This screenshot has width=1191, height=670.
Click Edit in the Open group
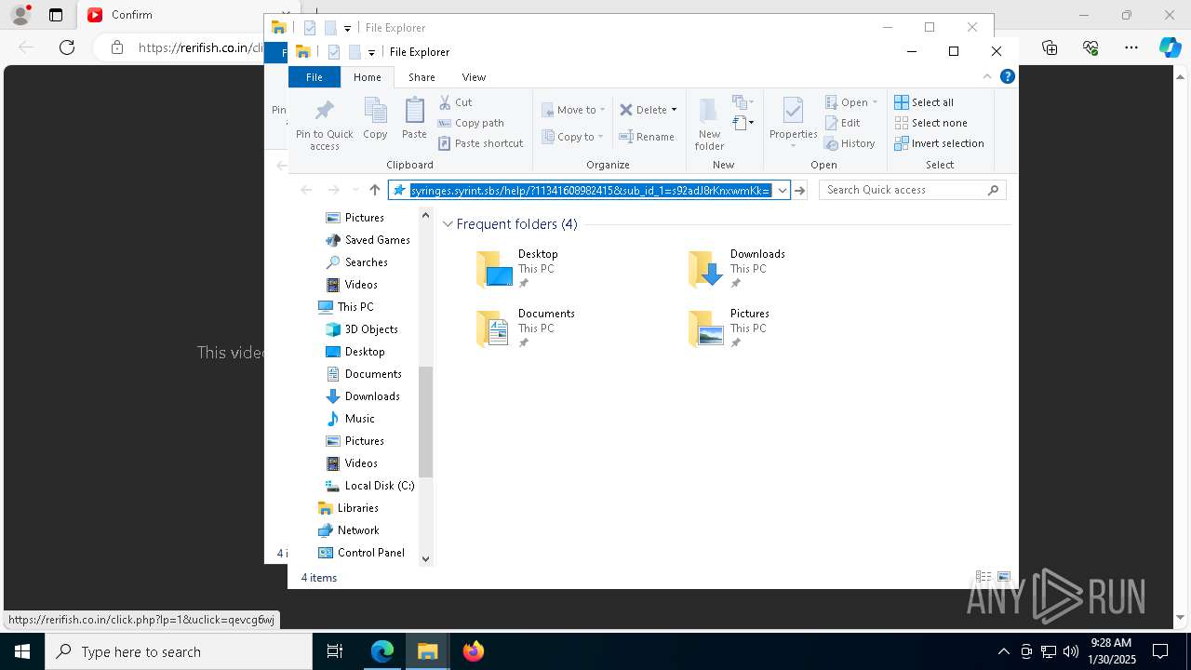pos(843,123)
